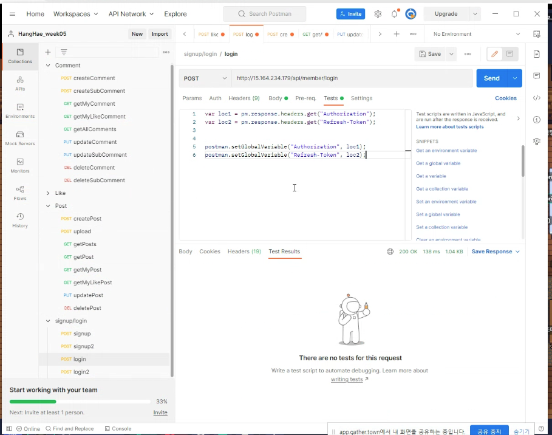The image size is (552, 435).
Task: Click the collections filter icon
Action: tap(64, 52)
